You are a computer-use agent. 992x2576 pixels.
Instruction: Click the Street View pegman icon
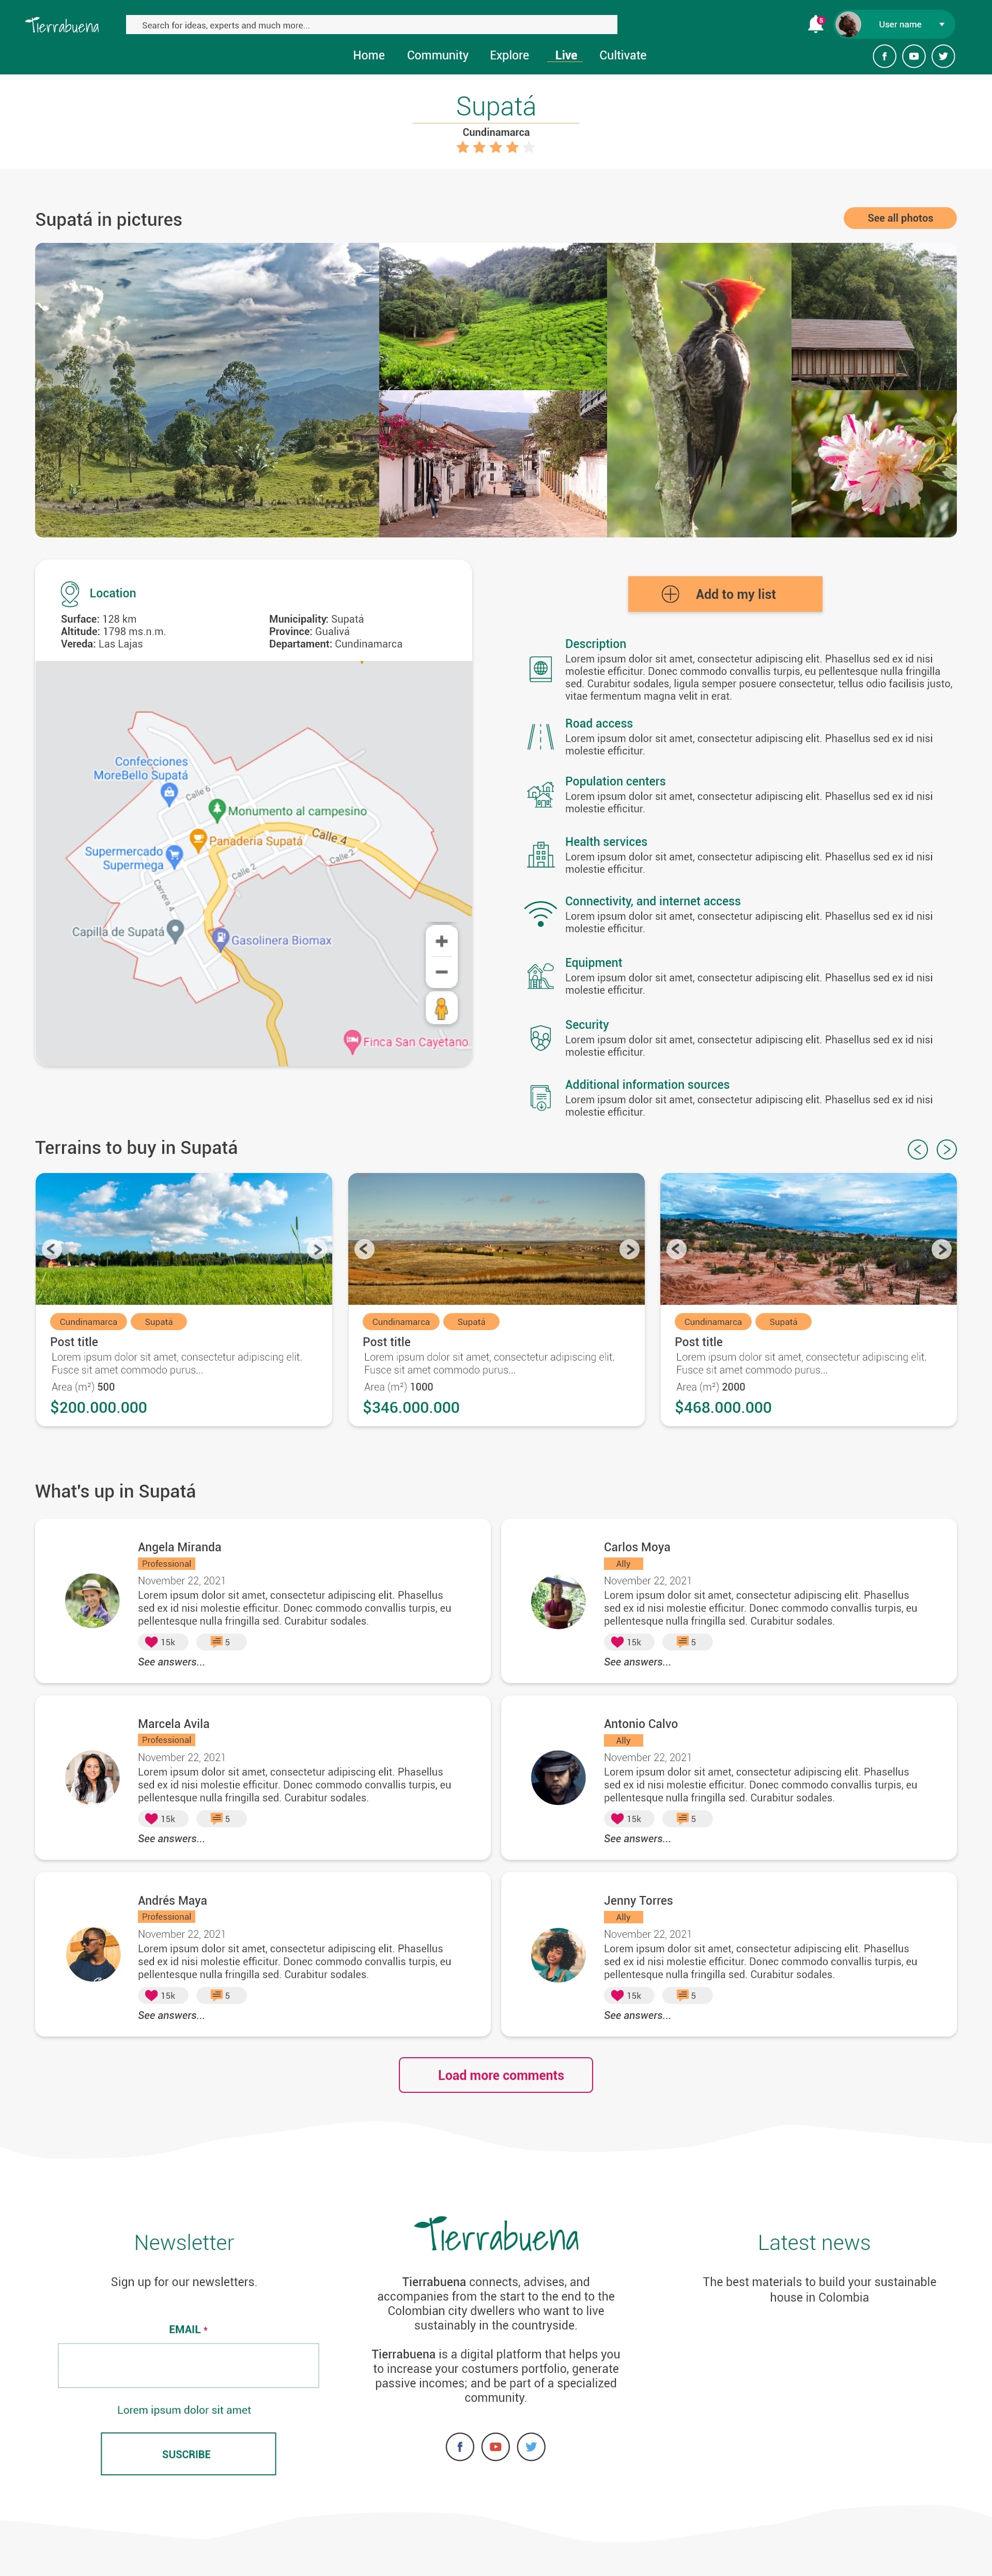[x=441, y=1008]
